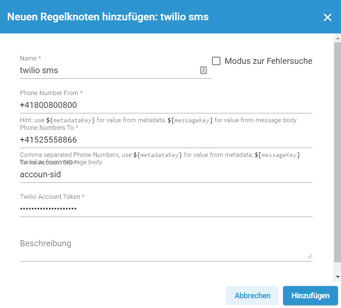Click the dialog title 'Neuen Regelknoten hinzufügen'
341x308 pixels.
pyautogui.click(x=82, y=17)
